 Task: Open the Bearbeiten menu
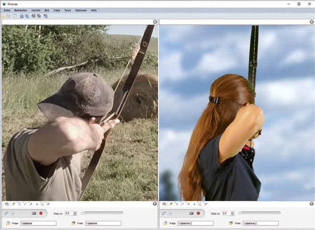click(x=21, y=9)
